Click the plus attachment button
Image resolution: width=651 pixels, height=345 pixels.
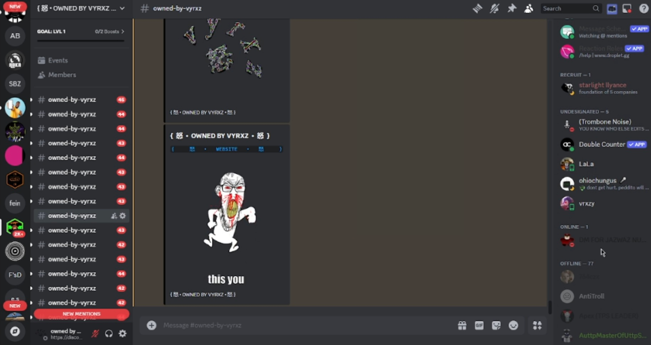pos(151,325)
